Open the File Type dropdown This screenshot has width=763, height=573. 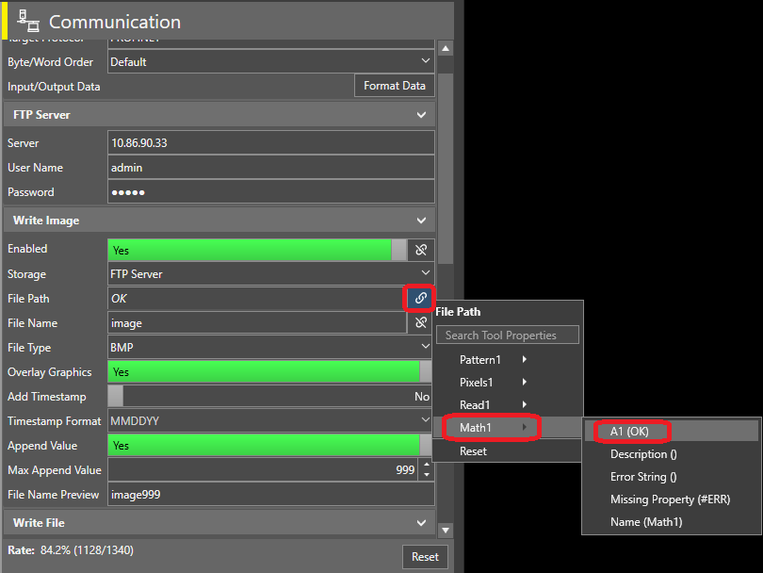tap(270, 348)
